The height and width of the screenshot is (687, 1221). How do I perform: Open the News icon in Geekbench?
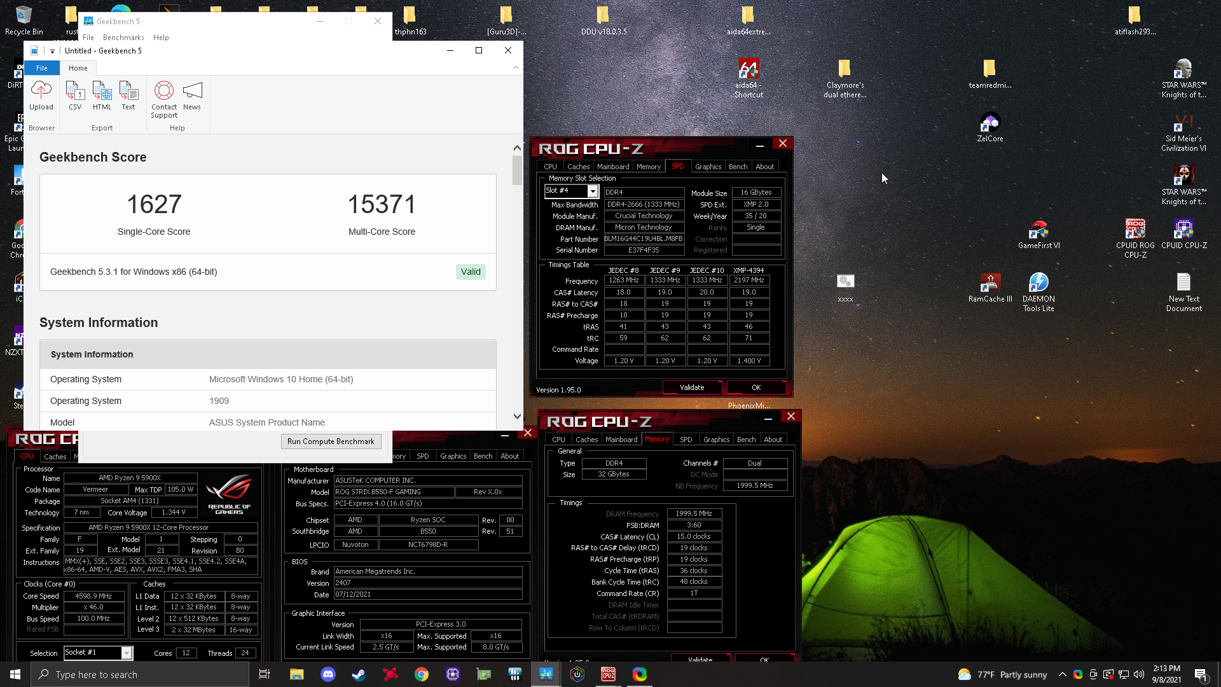pyautogui.click(x=192, y=95)
